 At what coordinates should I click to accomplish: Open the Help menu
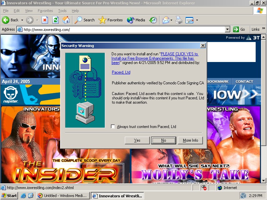tap(75, 11)
